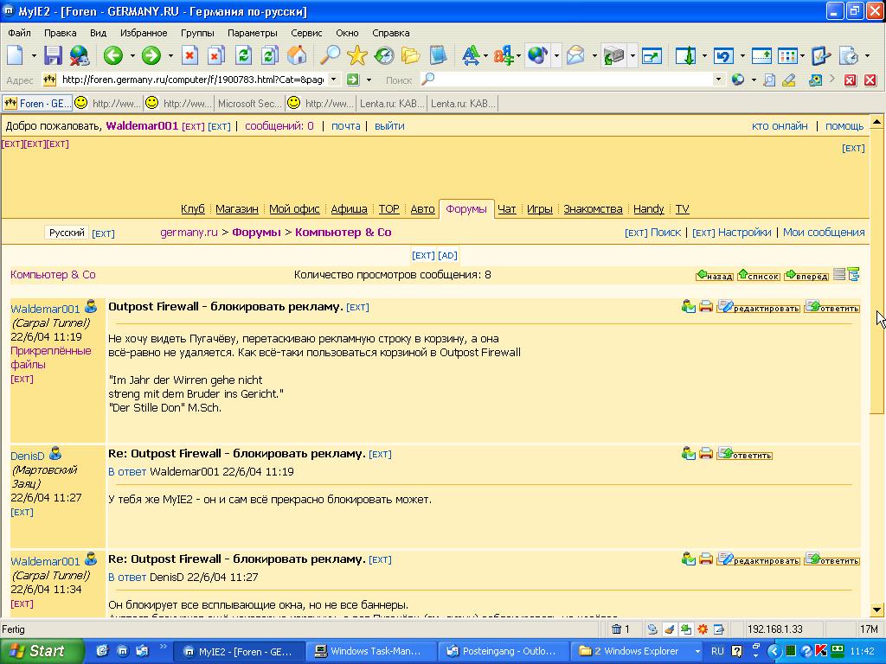Open the Знакомства navigation link
The width and height of the screenshot is (886, 664).
(x=593, y=209)
